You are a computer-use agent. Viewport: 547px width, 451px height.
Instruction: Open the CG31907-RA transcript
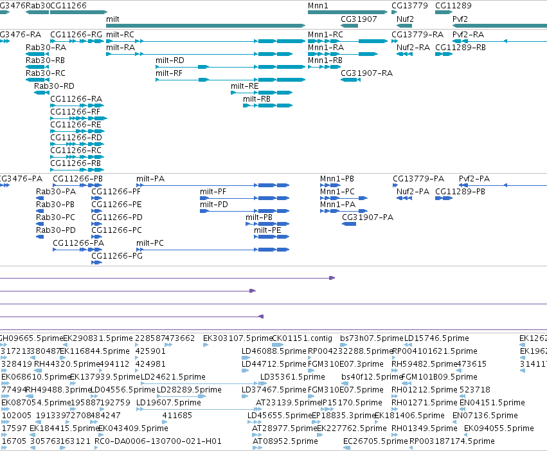coord(350,80)
